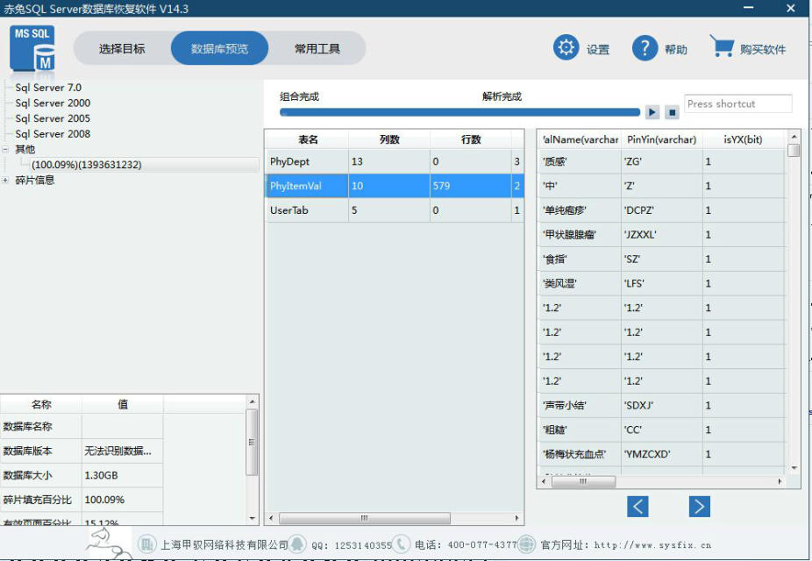This screenshot has width=812, height=561.
Task: Open settings via the gear icon
Action: (x=566, y=47)
